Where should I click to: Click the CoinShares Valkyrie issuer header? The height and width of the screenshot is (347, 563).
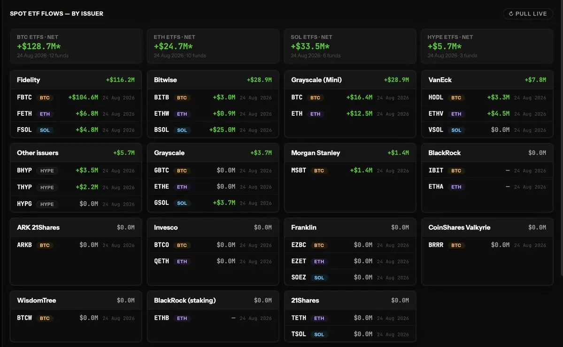click(x=487, y=227)
